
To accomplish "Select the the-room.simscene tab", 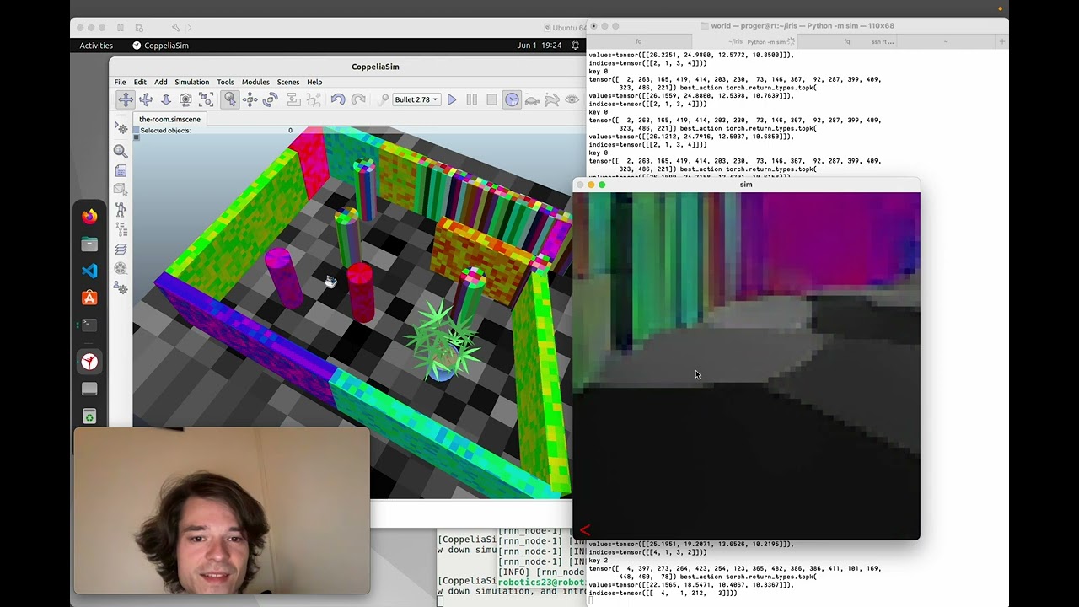I will (x=169, y=119).
